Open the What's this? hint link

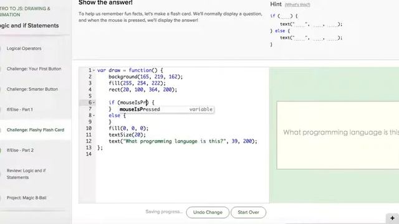pos(297,4)
